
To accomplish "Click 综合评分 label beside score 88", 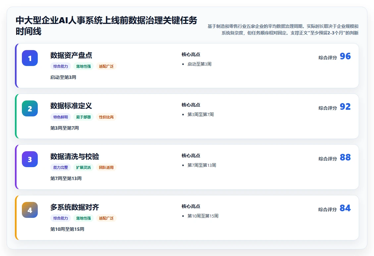I will pos(328,159).
